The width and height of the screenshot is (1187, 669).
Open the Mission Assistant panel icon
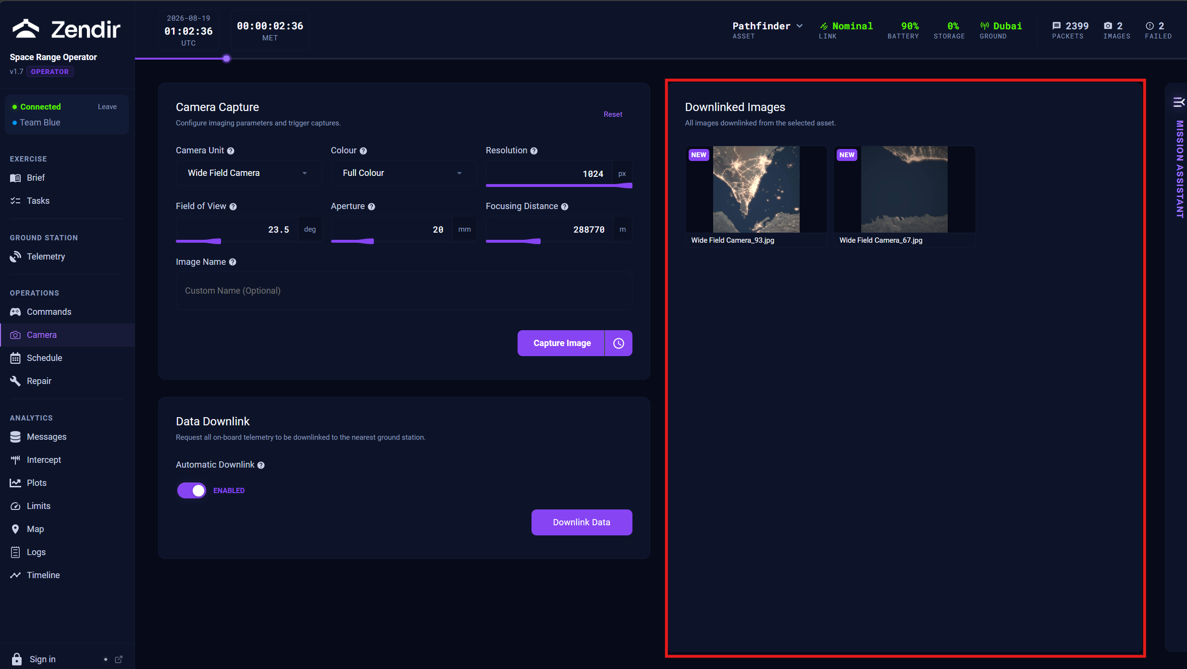(1178, 102)
